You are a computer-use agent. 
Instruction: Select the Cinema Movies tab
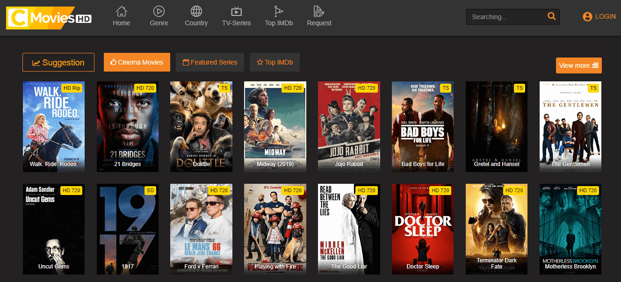pos(137,62)
